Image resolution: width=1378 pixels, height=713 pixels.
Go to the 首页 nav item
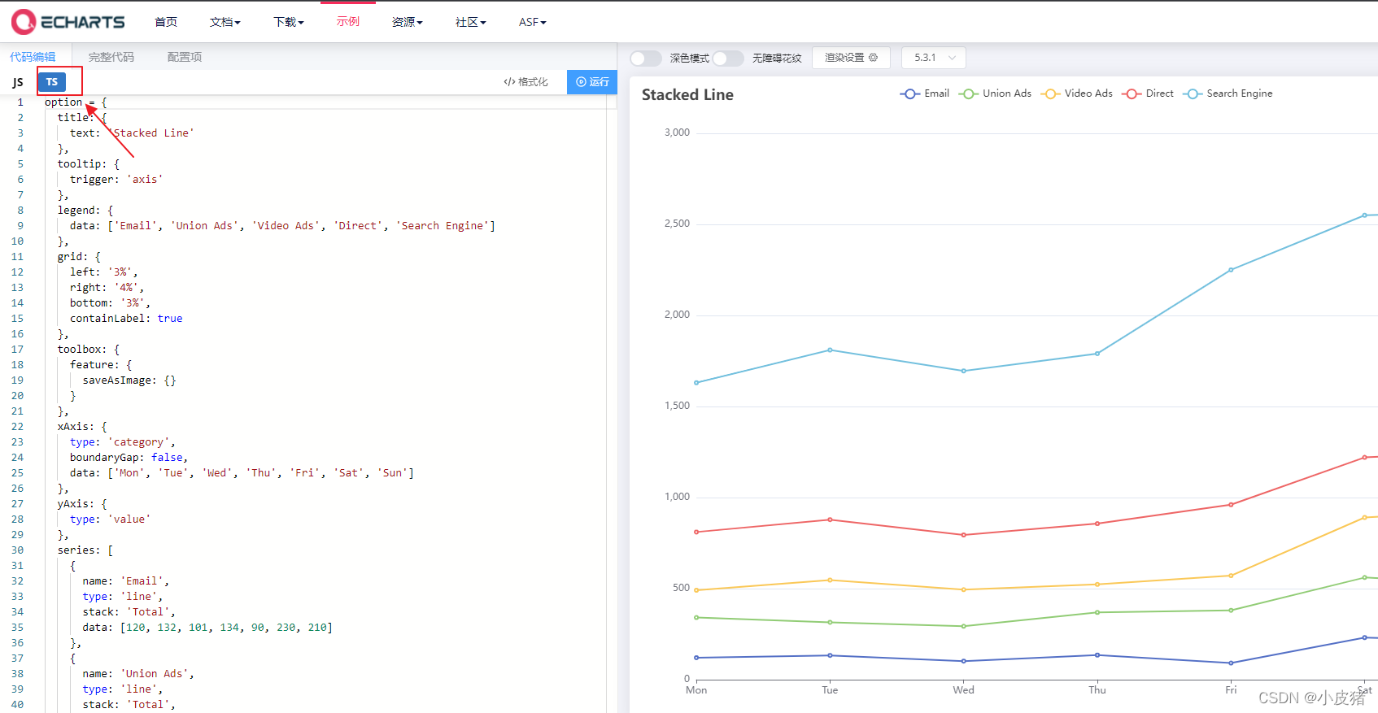click(x=166, y=22)
